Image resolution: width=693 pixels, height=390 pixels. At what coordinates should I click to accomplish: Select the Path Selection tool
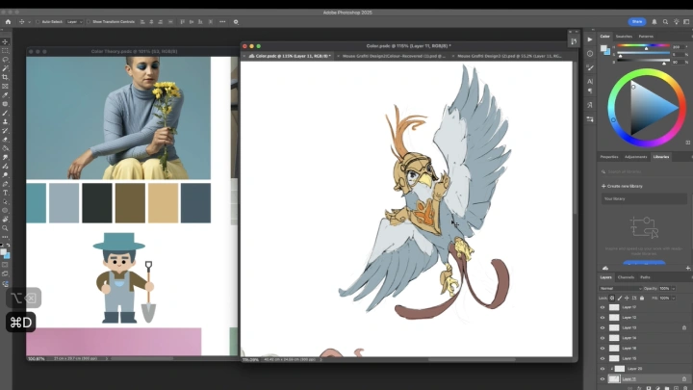[6, 201]
